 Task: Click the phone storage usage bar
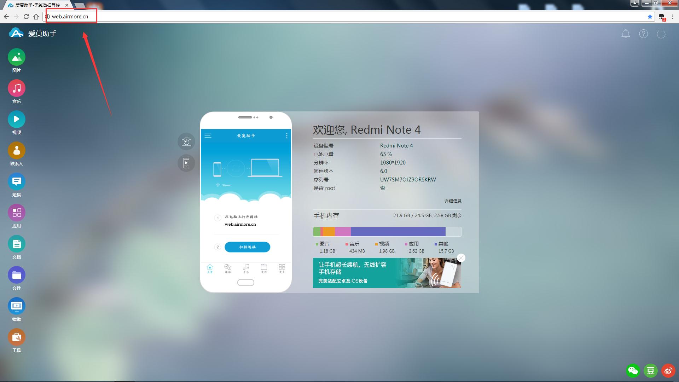tap(387, 232)
